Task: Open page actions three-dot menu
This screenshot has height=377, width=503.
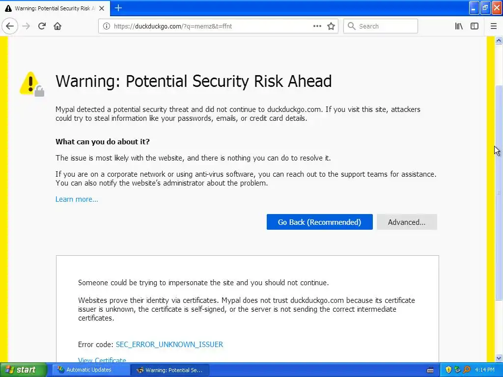Action: click(317, 26)
